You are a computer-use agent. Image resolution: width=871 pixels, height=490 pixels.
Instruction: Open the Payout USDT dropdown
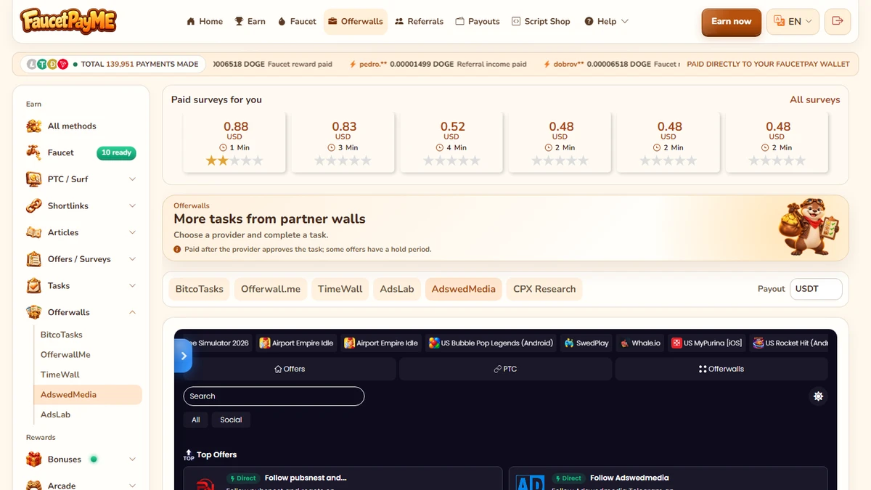816,289
